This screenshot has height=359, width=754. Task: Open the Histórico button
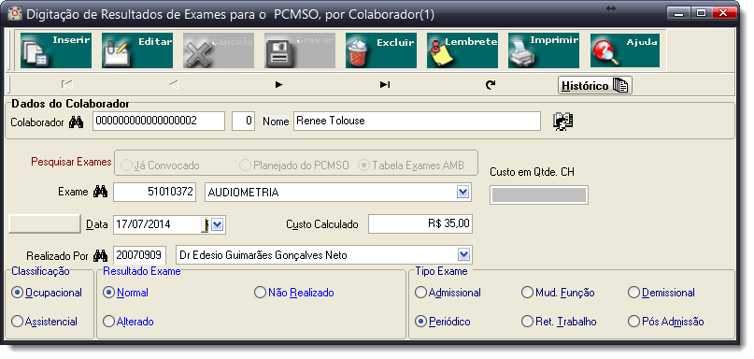(x=595, y=86)
